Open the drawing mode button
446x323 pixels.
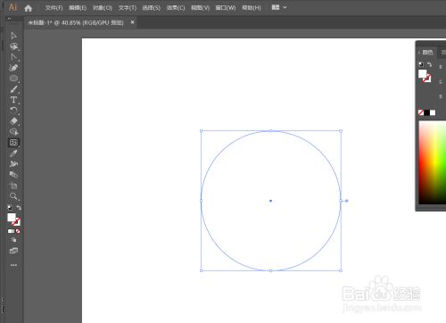click(x=13, y=240)
